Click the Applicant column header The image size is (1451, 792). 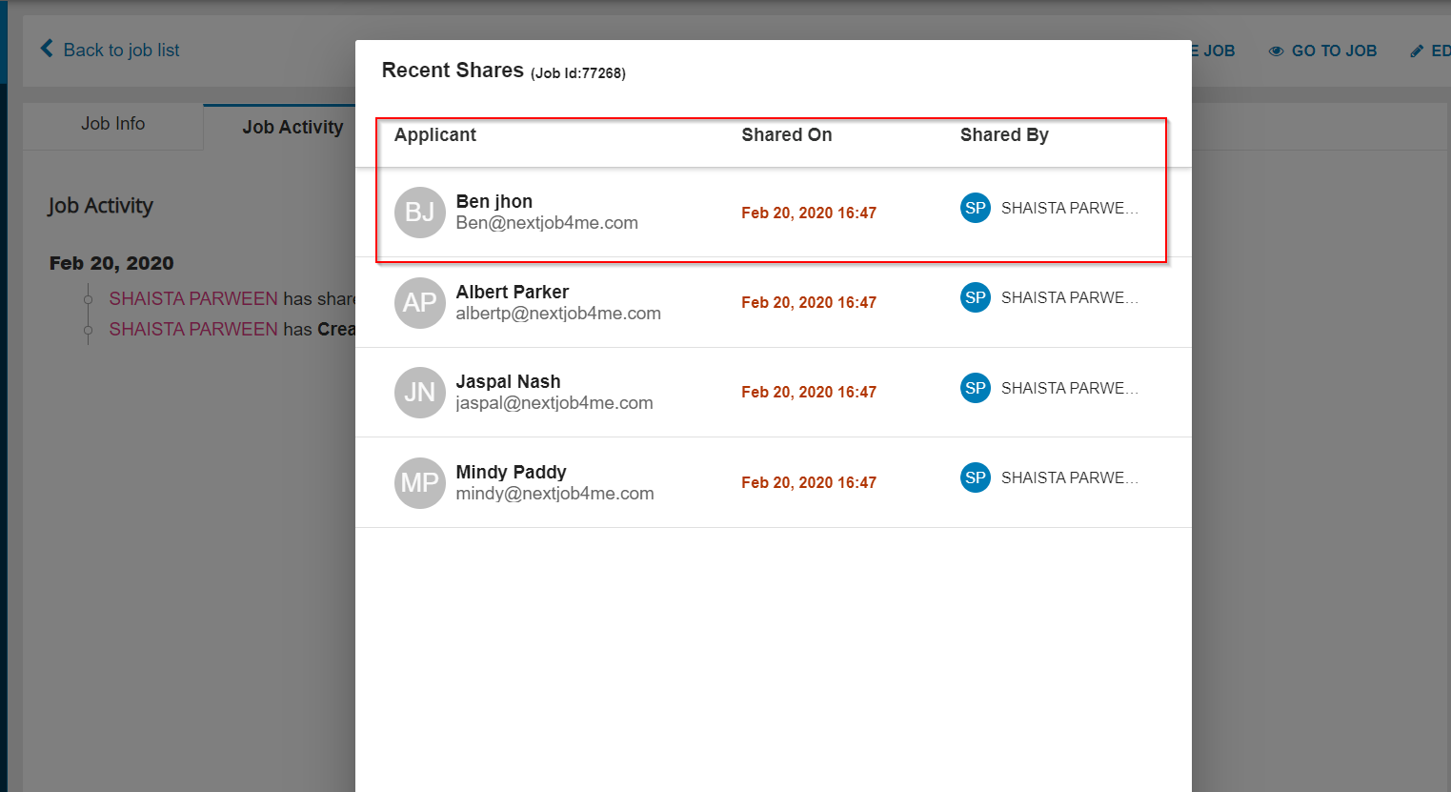[x=434, y=134]
